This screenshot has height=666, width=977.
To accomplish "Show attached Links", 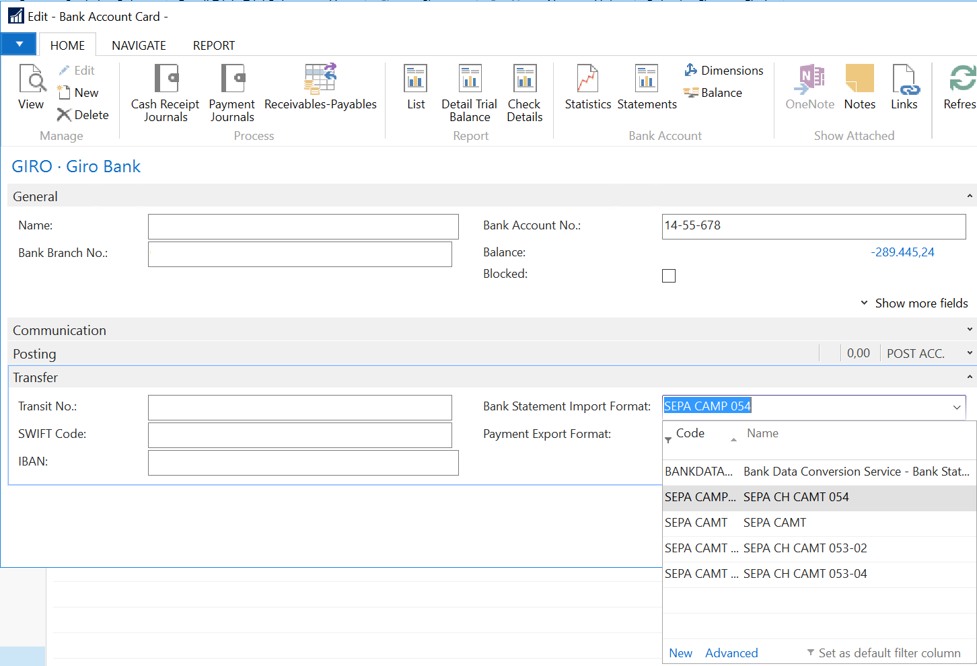I will point(904,87).
